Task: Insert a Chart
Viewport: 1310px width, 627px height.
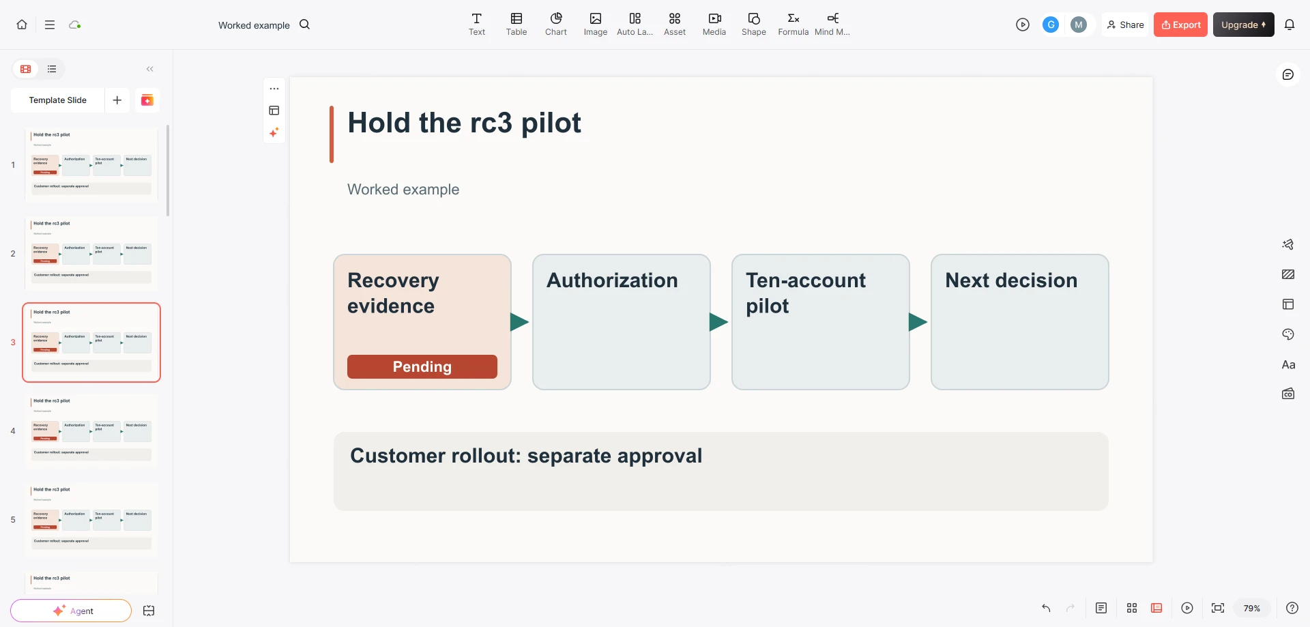Action: pyautogui.click(x=556, y=24)
